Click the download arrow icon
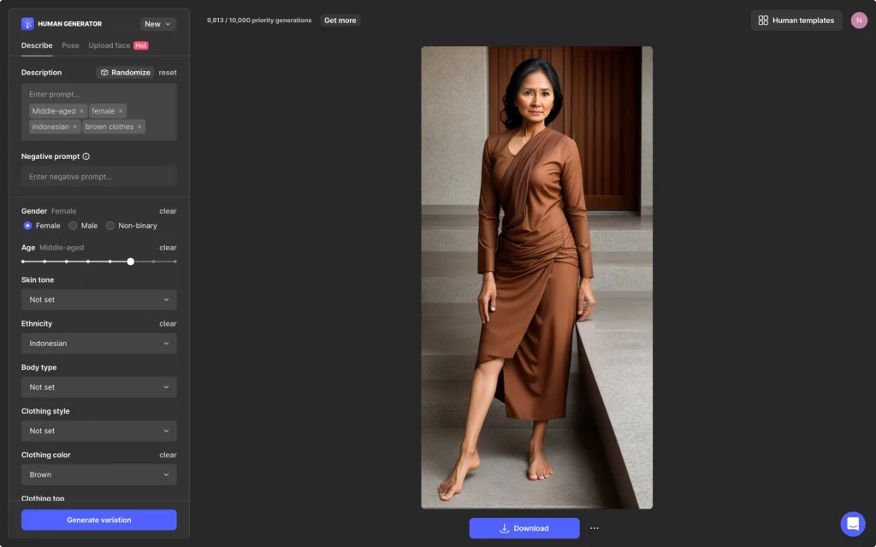The width and height of the screenshot is (876, 547). pos(505,528)
